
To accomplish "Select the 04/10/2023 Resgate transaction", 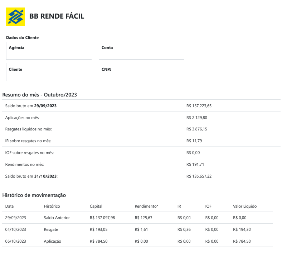I will 137,229.
